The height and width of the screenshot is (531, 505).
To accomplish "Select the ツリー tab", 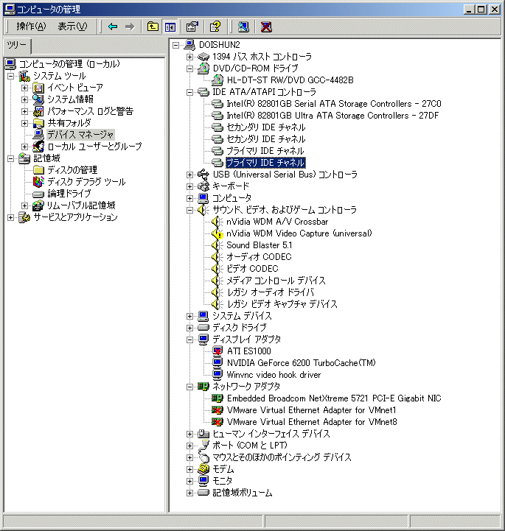I will [x=16, y=46].
